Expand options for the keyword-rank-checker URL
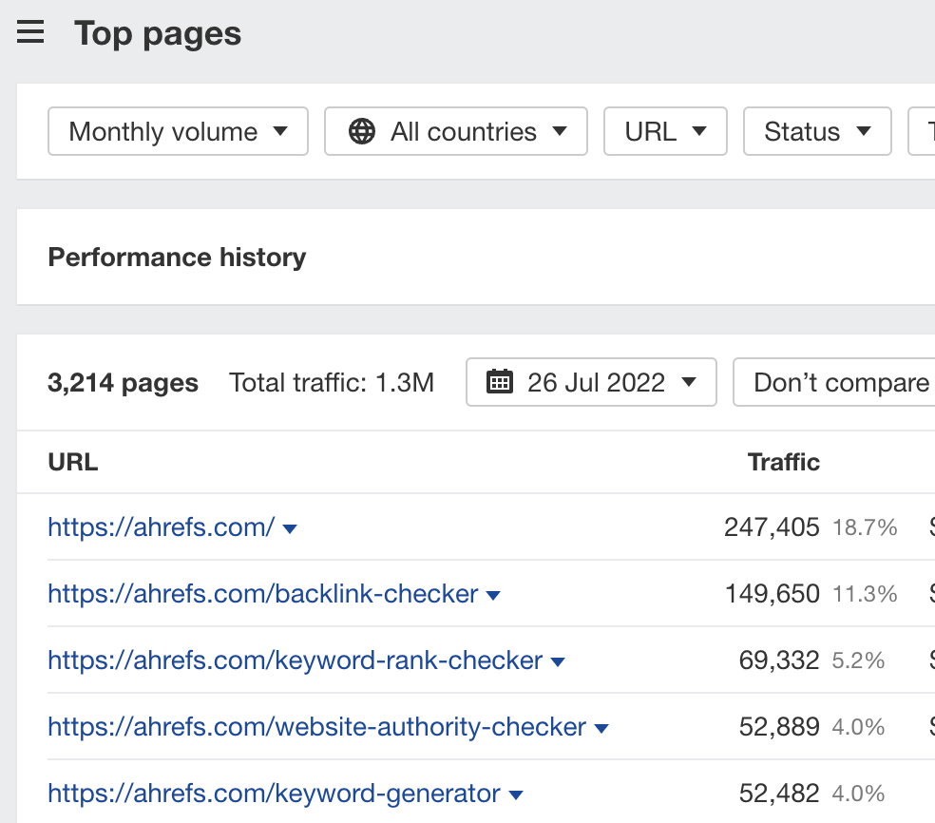 click(x=558, y=660)
